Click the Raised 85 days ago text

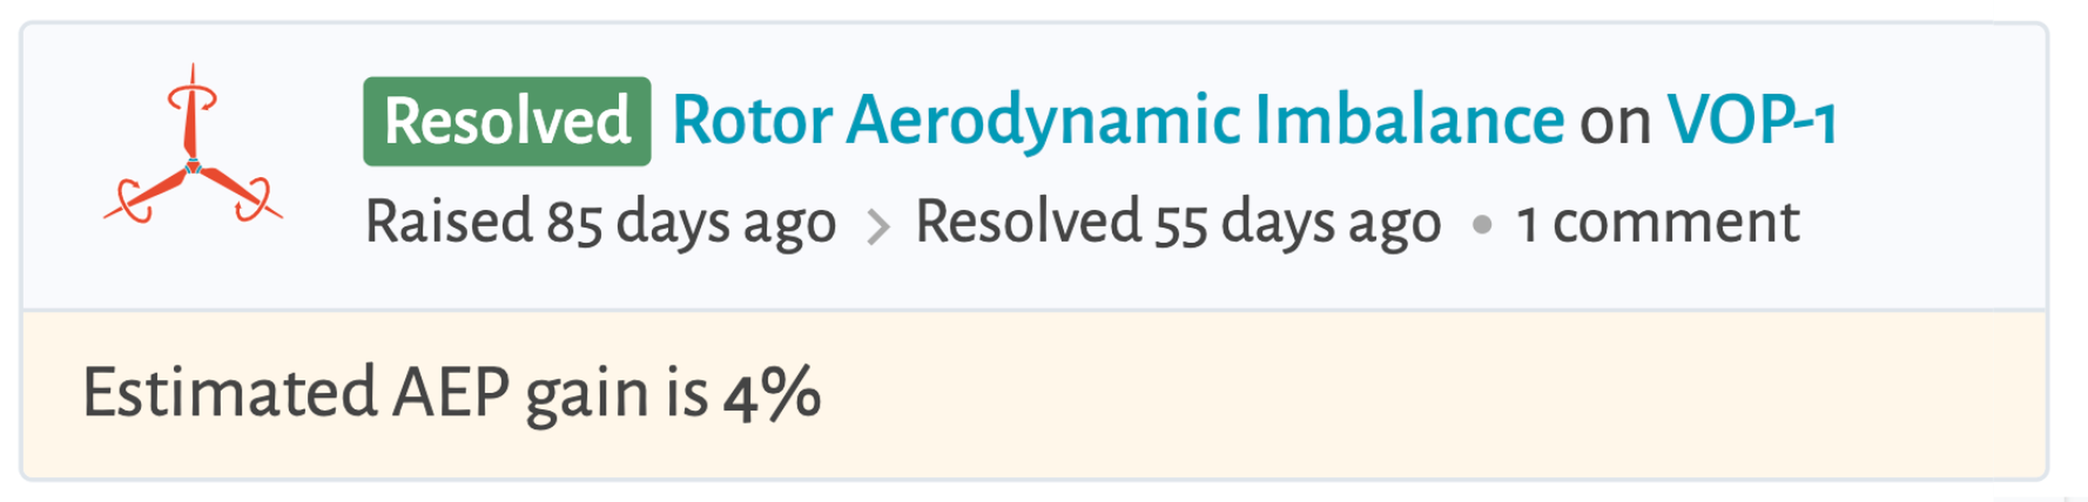coord(600,222)
